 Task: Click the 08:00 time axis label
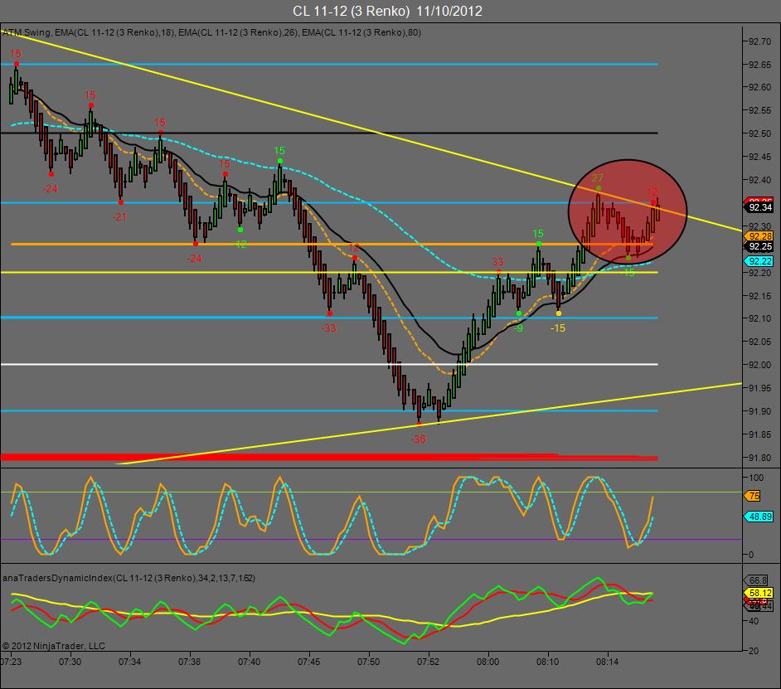(488, 662)
